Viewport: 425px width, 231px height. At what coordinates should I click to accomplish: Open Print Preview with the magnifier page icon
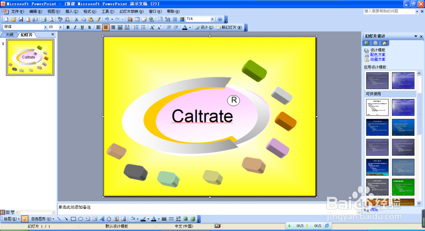pyautogui.click(x=51, y=19)
